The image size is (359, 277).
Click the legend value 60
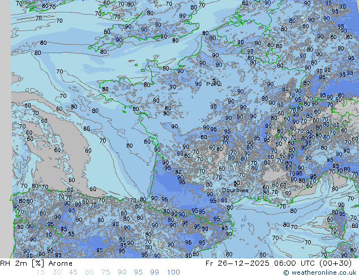coord(89,272)
